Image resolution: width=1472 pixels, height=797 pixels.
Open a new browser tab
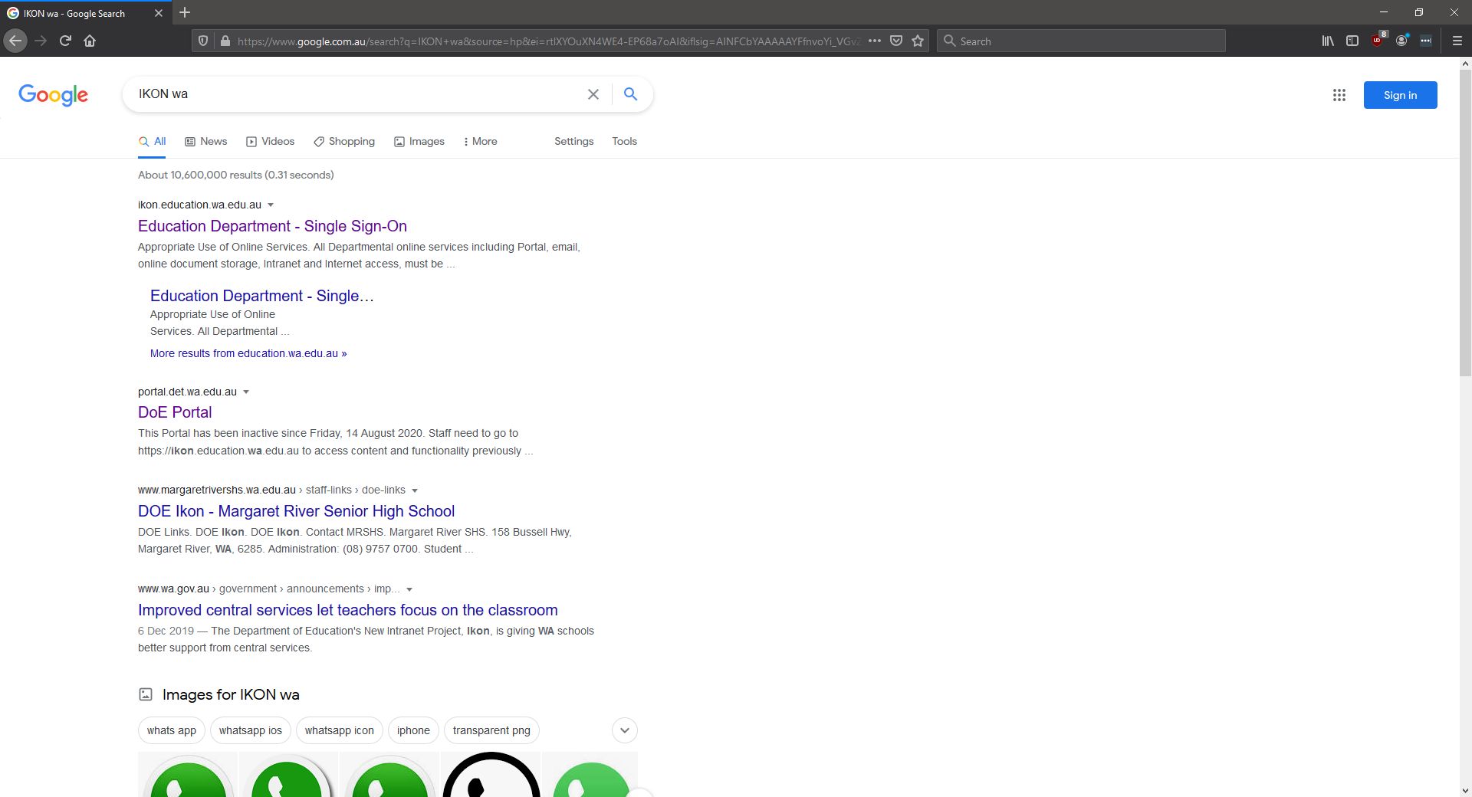pyautogui.click(x=185, y=12)
